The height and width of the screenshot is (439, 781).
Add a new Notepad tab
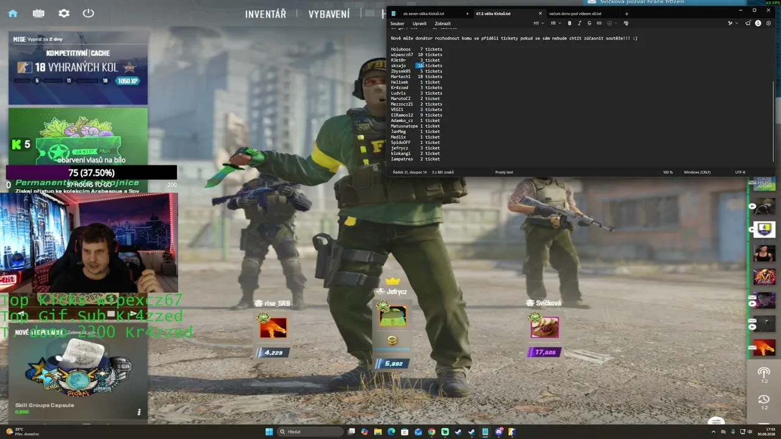point(626,13)
